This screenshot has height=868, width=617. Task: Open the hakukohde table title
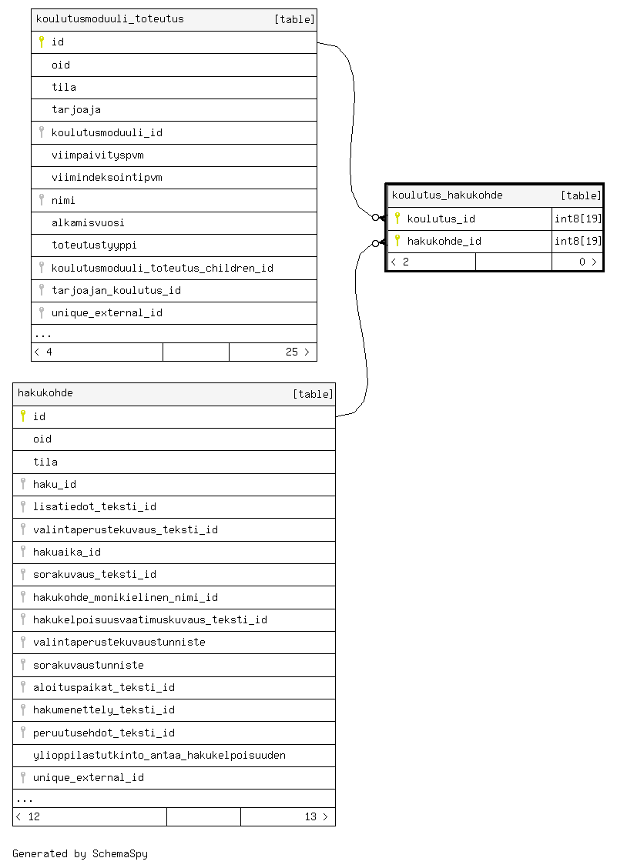click(45, 393)
